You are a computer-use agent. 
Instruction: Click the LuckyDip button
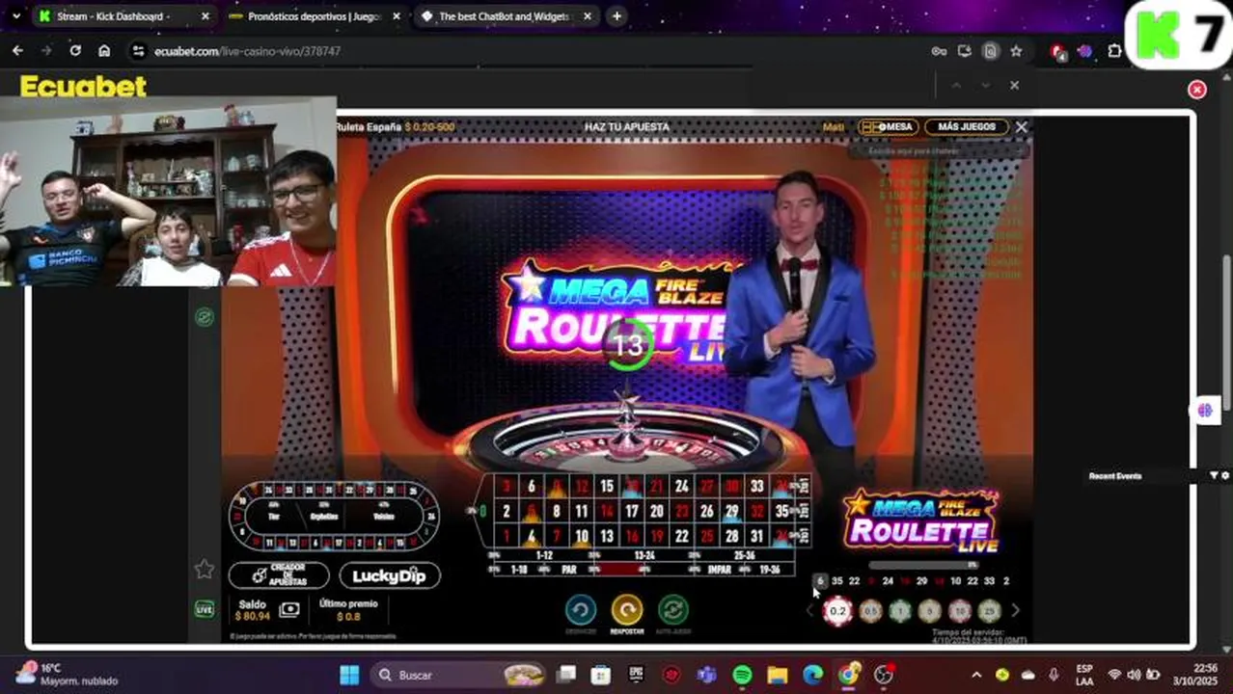click(390, 575)
